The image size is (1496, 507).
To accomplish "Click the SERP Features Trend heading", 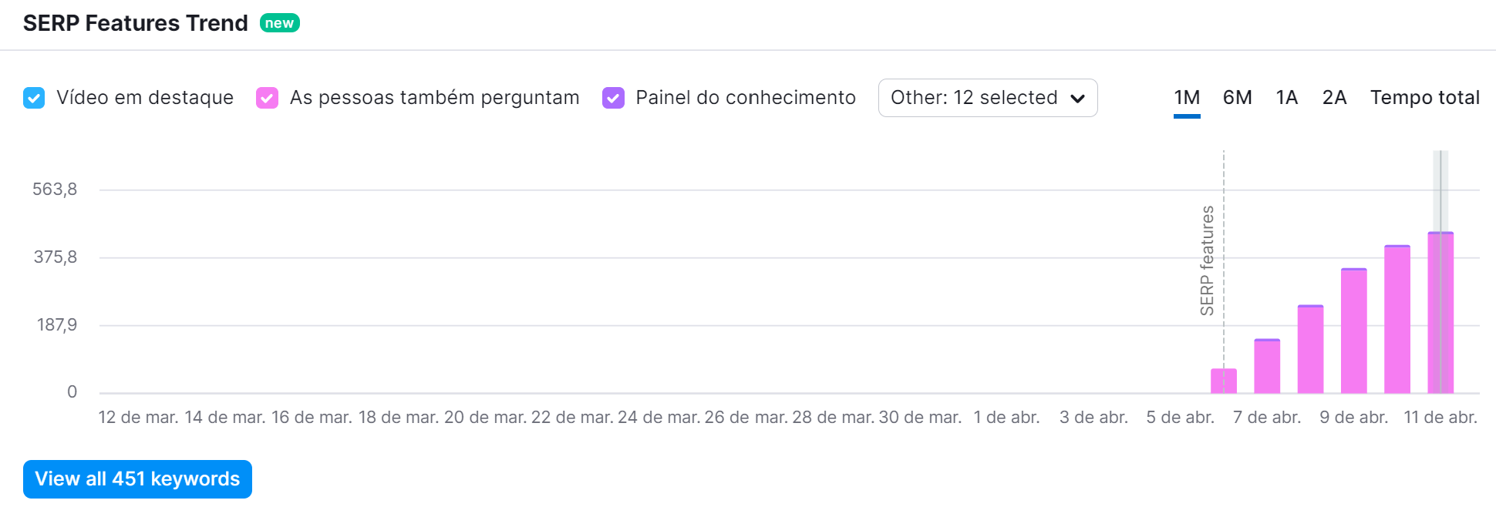I will [136, 23].
